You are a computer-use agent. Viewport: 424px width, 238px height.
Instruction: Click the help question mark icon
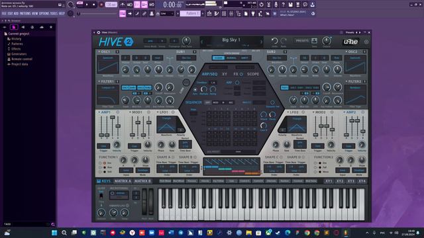click(283, 5)
